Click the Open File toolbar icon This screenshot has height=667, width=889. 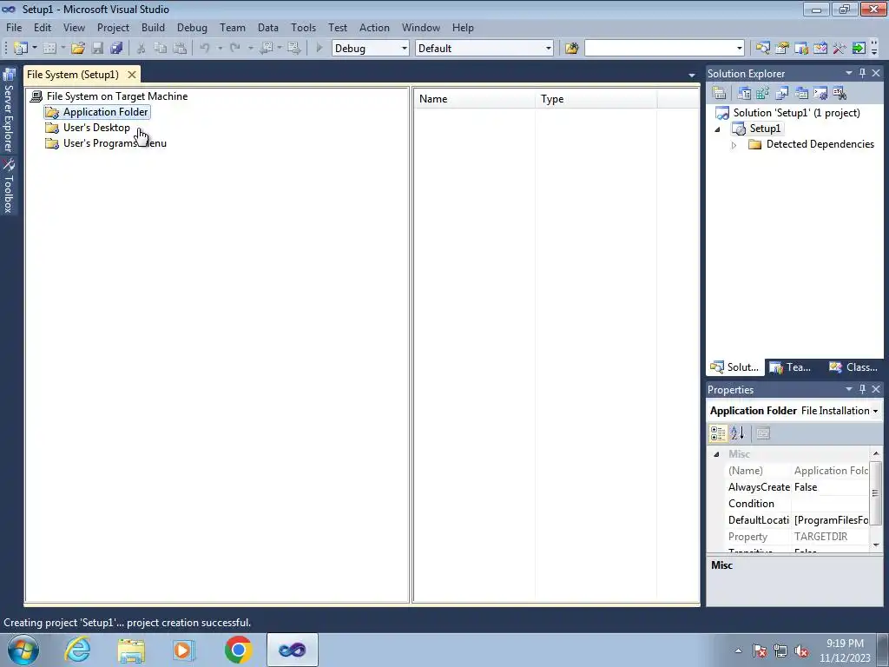click(x=78, y=49)
